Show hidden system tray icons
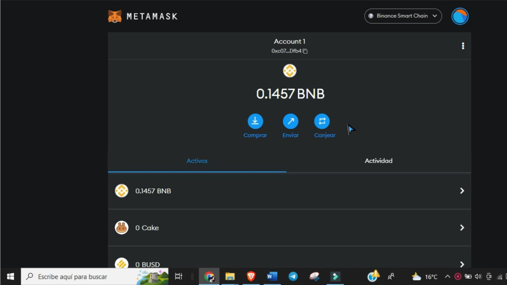The height and width of the screenshot is (285, 507). coord(448,277)
